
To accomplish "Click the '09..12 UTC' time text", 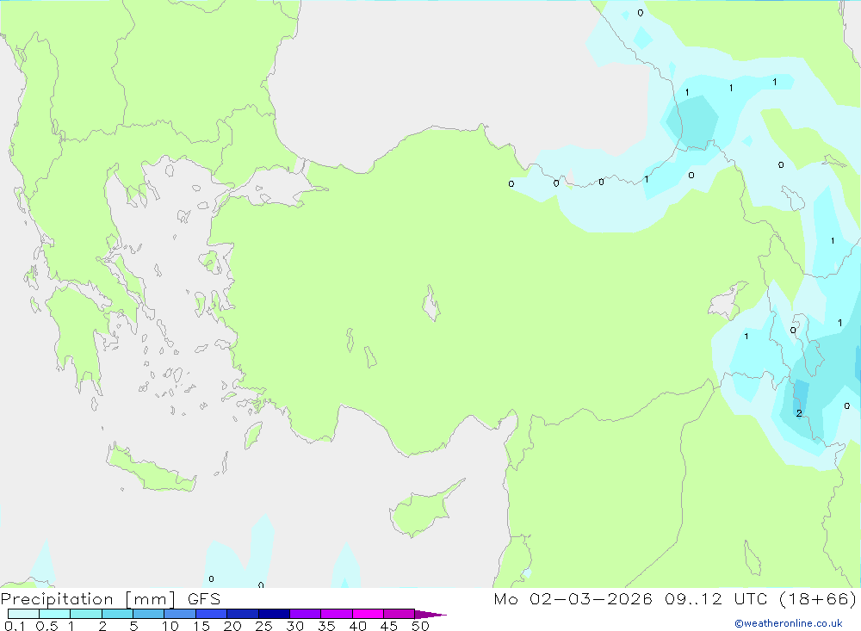I will (x=715, y=599).
